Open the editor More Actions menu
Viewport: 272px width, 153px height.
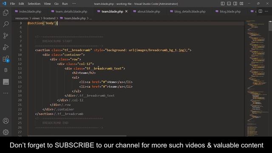266,11
